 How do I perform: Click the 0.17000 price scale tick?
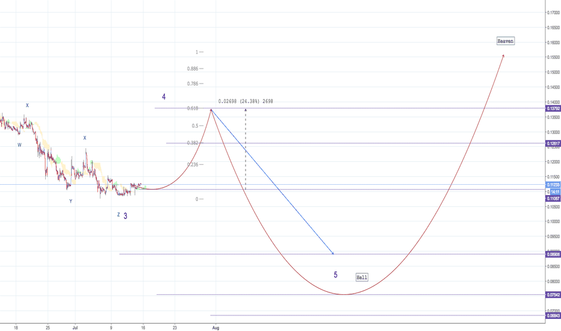coord(554,13)
